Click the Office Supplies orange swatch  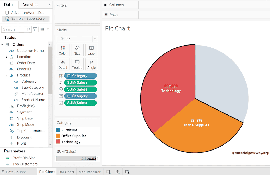(x=58, y=136)
